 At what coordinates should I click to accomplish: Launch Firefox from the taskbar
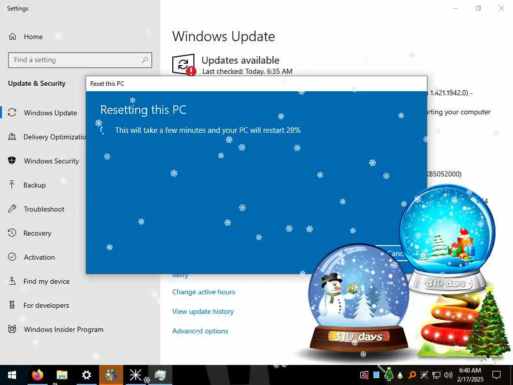tap(37, 375)
